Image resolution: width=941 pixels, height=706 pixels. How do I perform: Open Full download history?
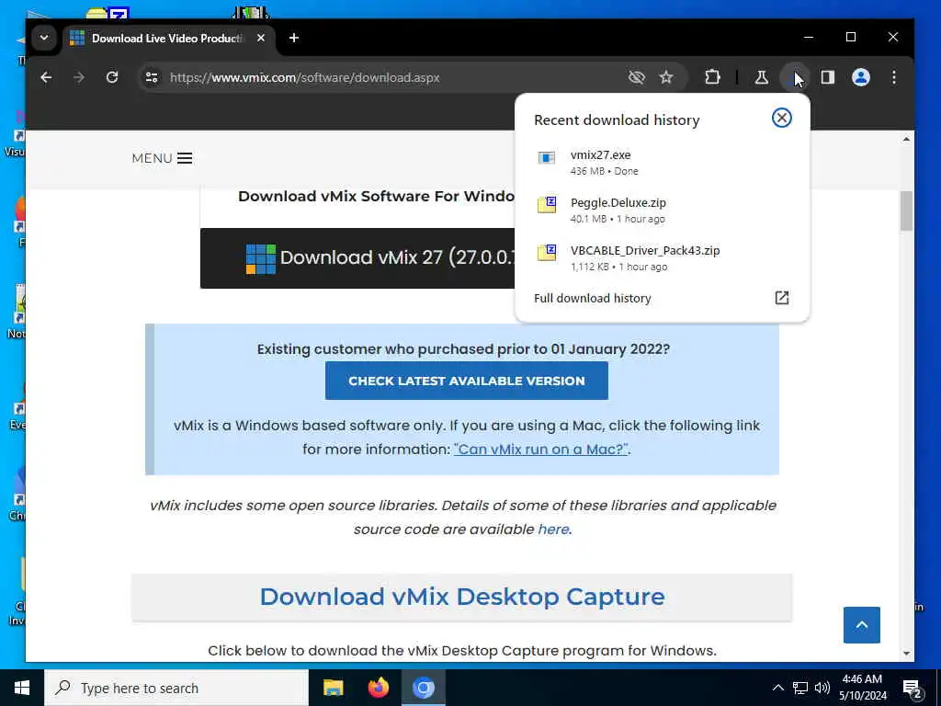coord(662,299)
